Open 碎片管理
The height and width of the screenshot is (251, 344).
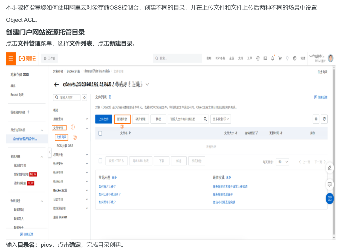pyautogui.click(x=140, y=119)
